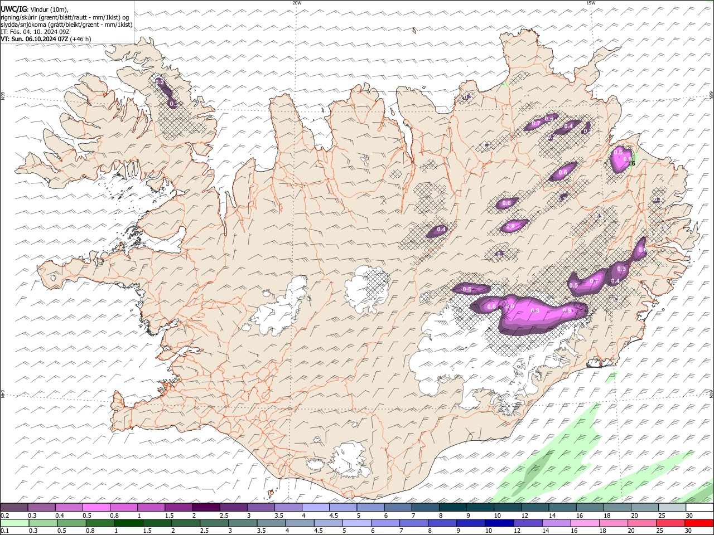Click the 14–16 swatch on the top scale
The width and height of the screenshot is (714, 535).
pos(563,507)
